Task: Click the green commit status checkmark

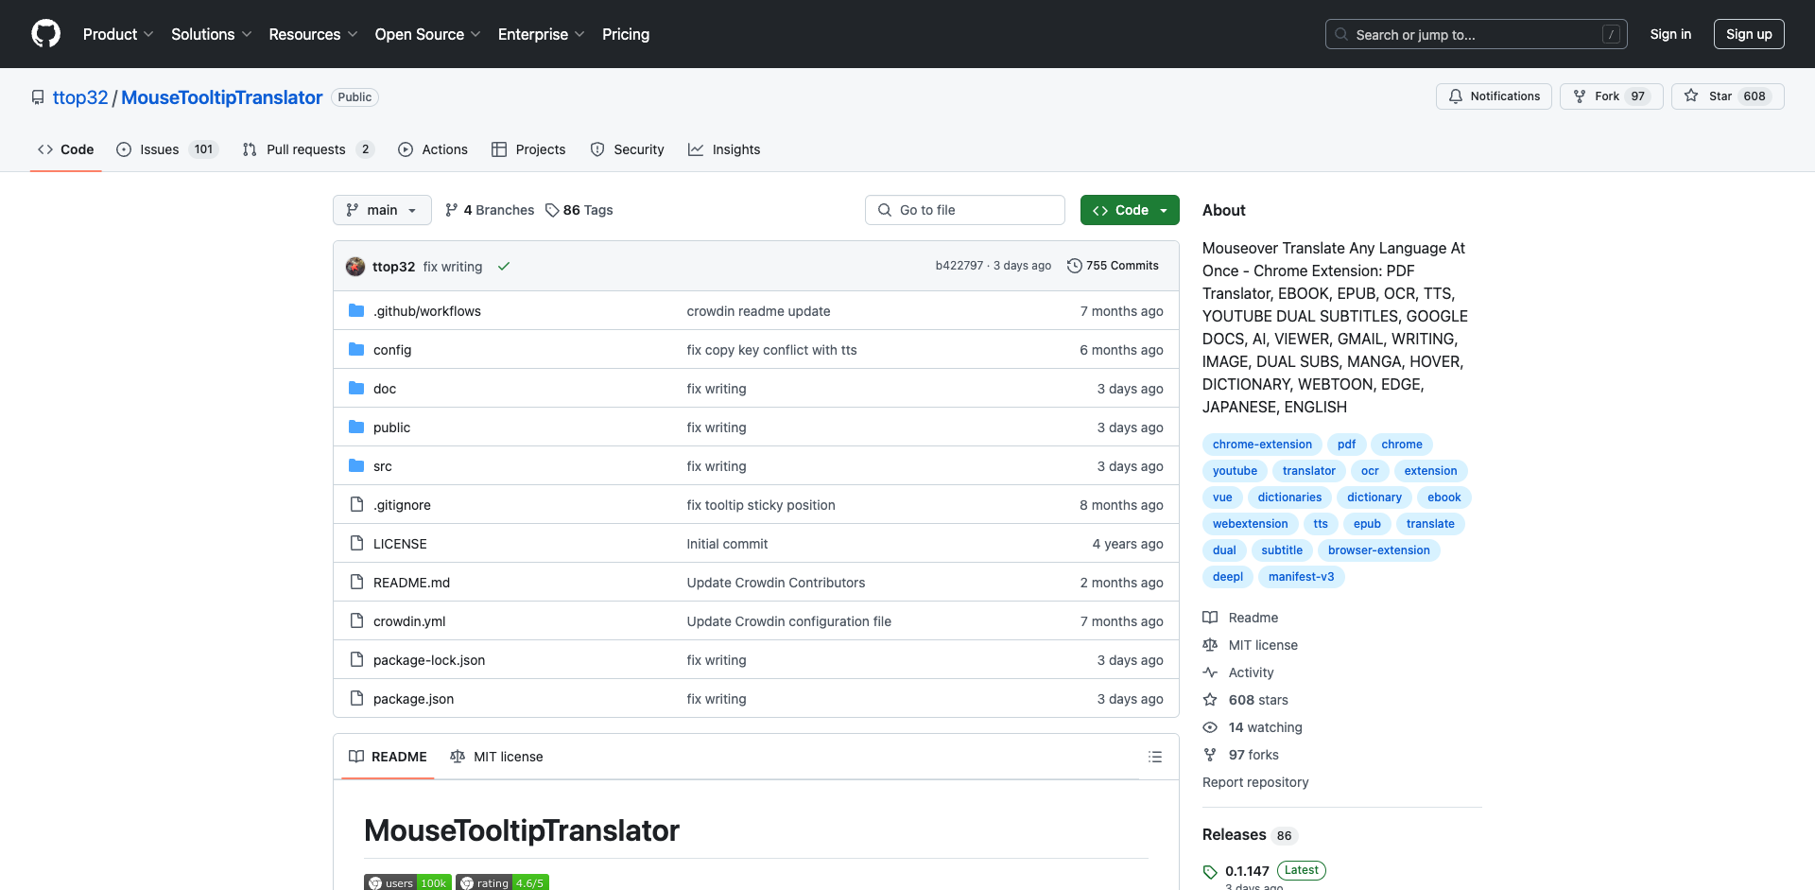Action: tap(504, 267)
